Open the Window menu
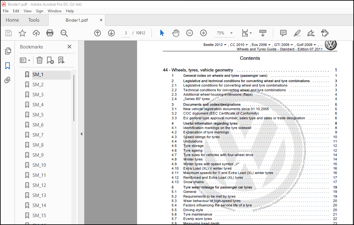 pyautogui.click(x=54, y=11)
